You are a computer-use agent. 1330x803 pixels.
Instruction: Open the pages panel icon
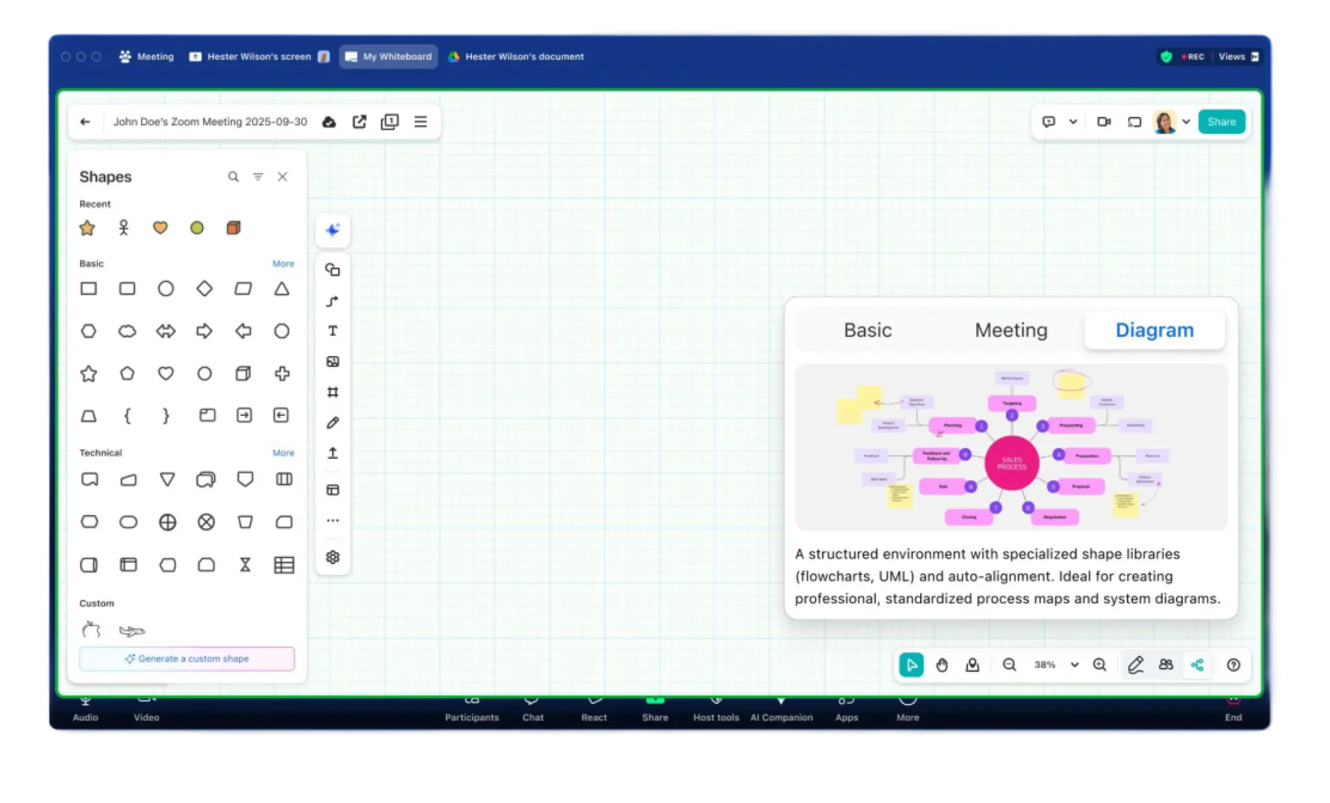(x=390, y=122)
